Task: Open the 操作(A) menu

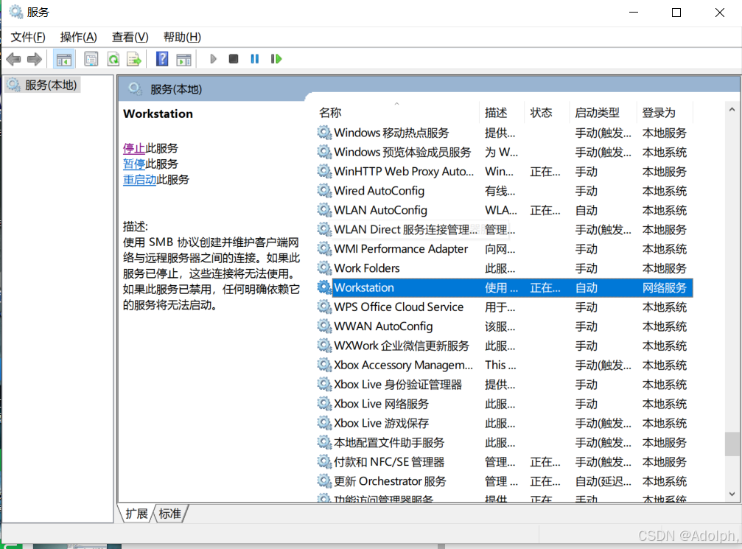Action: (x=79, y=37)
